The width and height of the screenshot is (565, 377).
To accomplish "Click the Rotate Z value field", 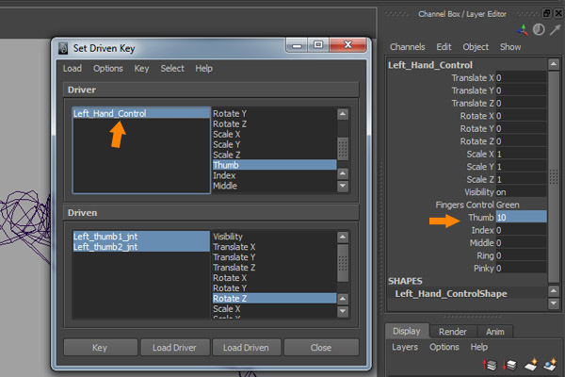I will coord(521,141).
